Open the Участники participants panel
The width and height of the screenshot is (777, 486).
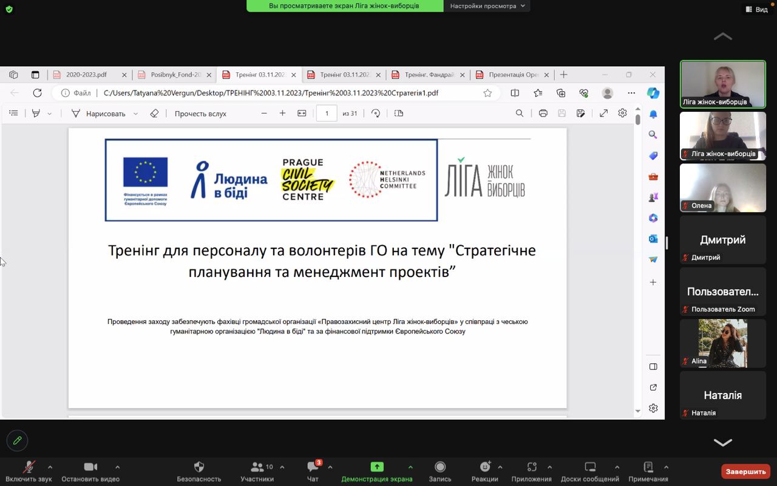click(257, 471)
